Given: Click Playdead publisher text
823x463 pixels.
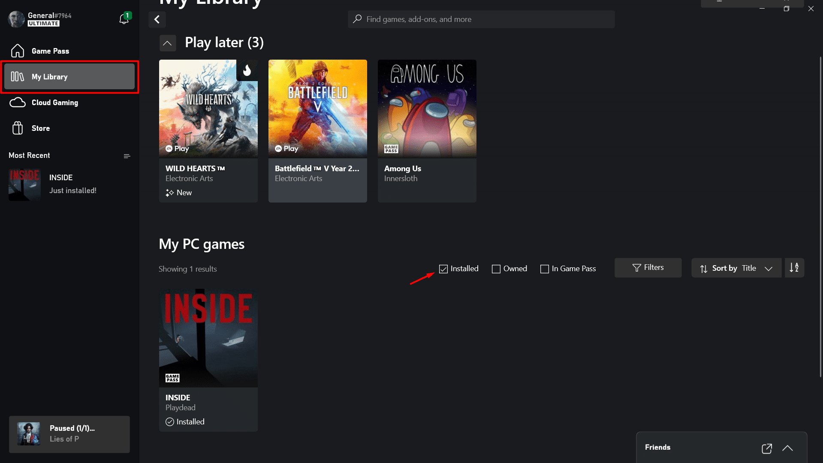Looking at the screenshot, I should click(181, 408).
